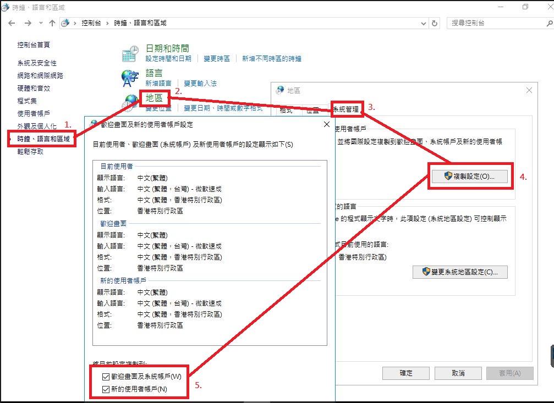Image resolution: width=554 pixels, height=403 pixels.
Task: Click the control panel icon in address bar
Action: tap(65, 23)
